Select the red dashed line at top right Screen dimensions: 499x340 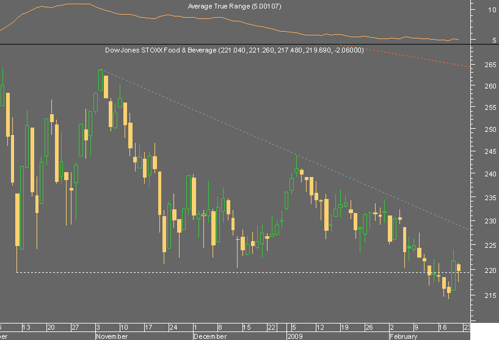[405, 56]
